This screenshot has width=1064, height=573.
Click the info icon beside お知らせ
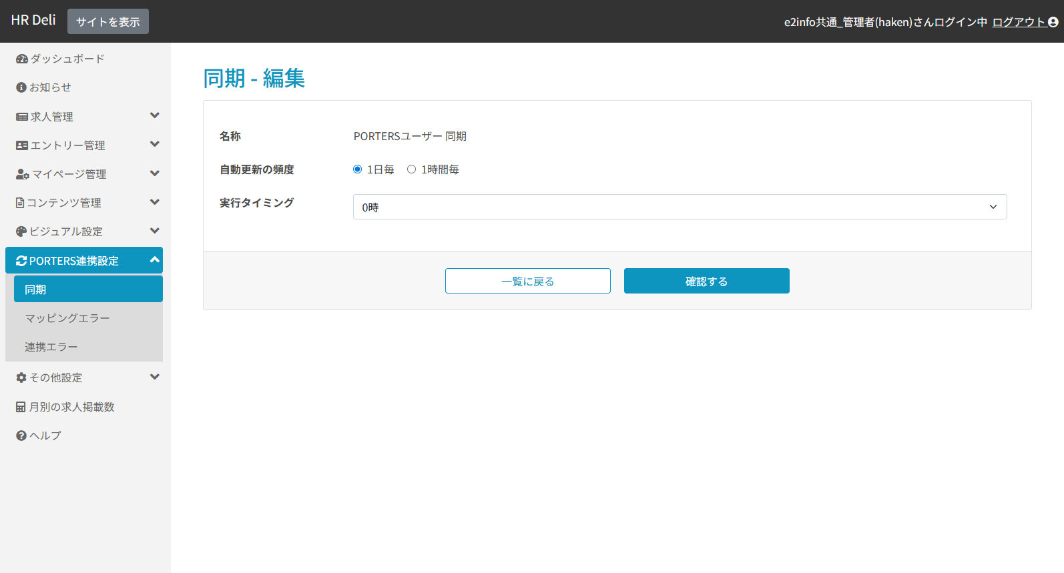(x=21, y=87)
